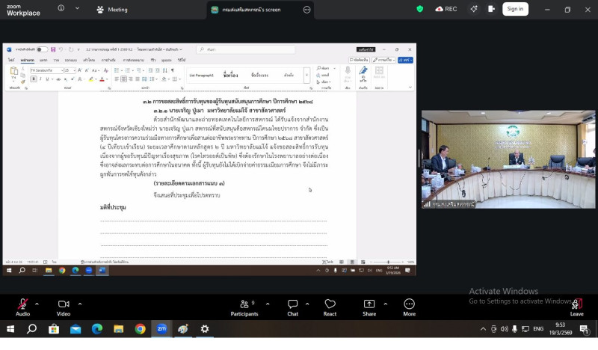Click the Sign in button
Viewport: 598px width, 350px height.
pyautogui.click(x=515, y=9)
